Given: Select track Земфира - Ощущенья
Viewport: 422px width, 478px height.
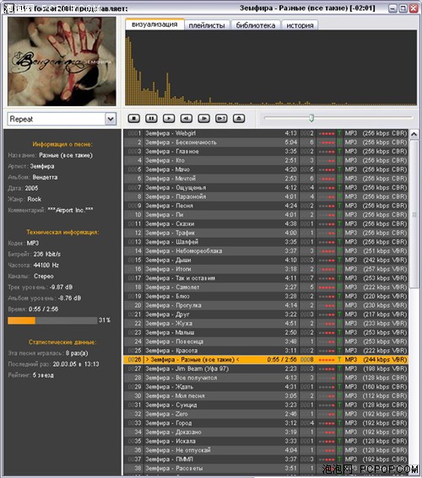Looking at the screenshot, I should [x=266, y=187].
